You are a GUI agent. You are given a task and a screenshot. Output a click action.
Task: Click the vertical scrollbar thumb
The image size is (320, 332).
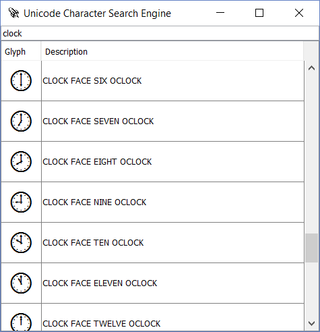(311, 248)
